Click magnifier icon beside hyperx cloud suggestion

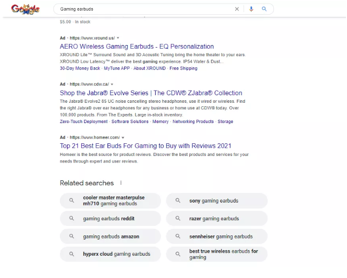pyautogui.click(x=72, y=254)
